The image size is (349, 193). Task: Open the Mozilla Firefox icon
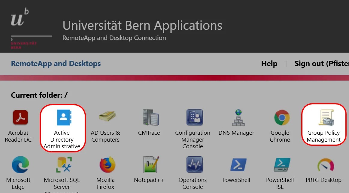[107, 165]
